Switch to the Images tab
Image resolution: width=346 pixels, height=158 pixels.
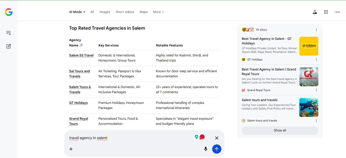[x=105, y=12]
